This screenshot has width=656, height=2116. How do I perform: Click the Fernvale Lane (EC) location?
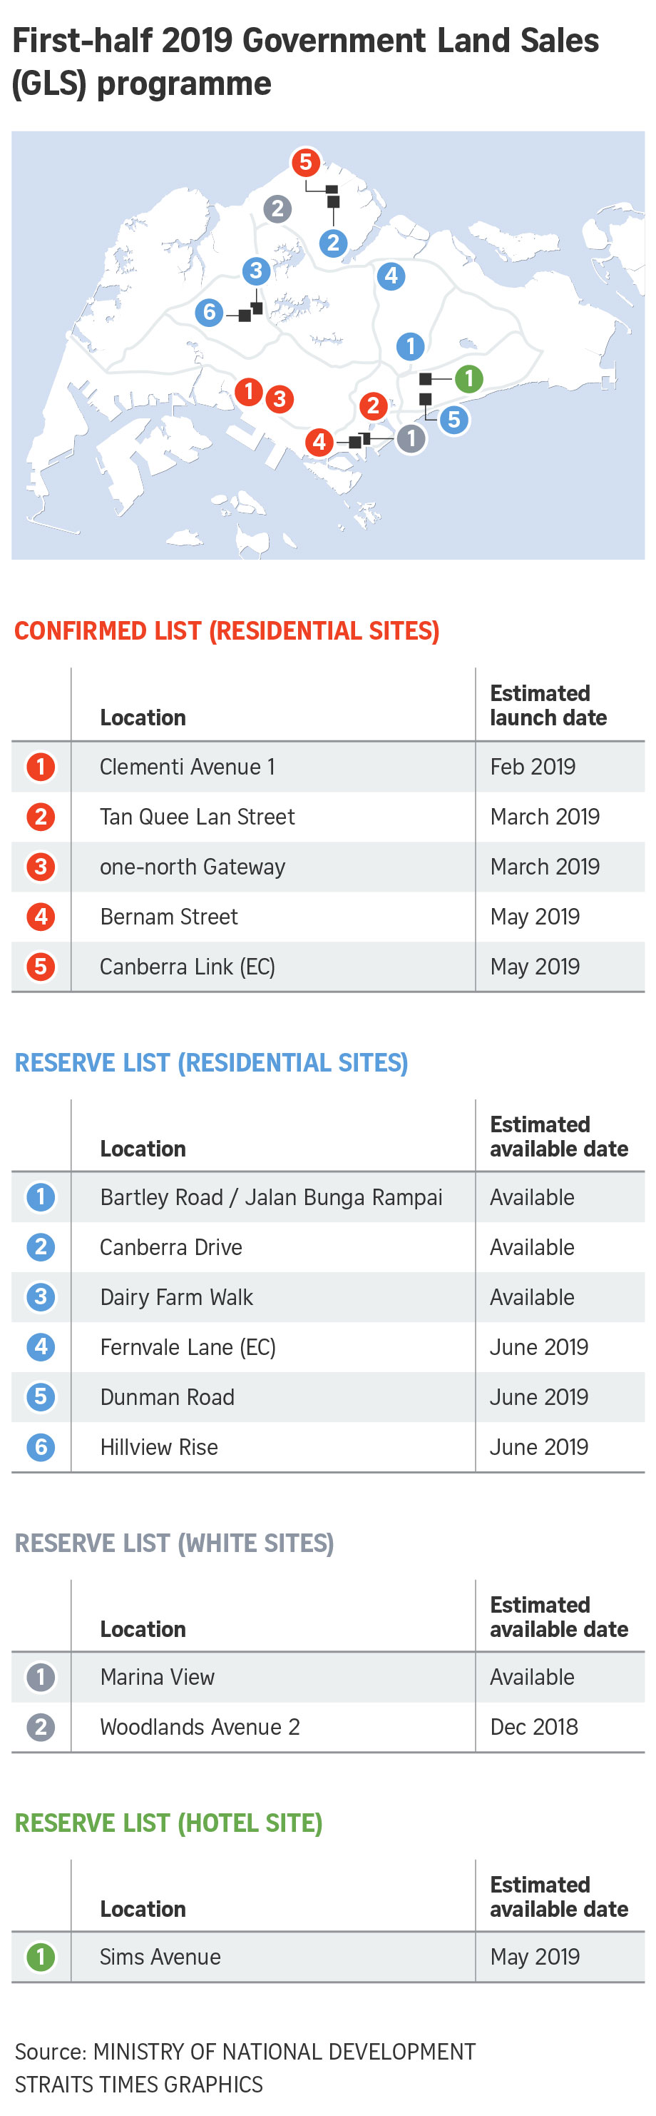click(x=187, y=1347)
